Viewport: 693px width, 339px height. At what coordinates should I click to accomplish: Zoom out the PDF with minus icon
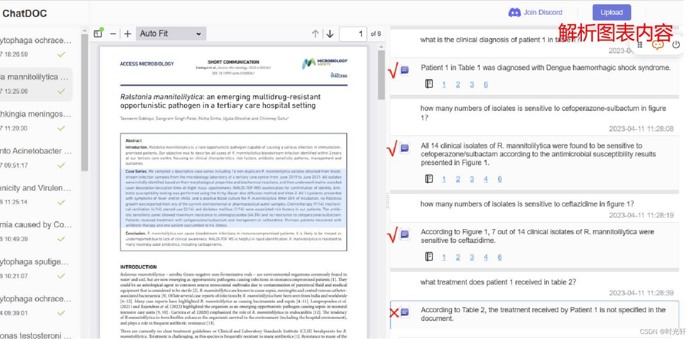coord(113,34)
